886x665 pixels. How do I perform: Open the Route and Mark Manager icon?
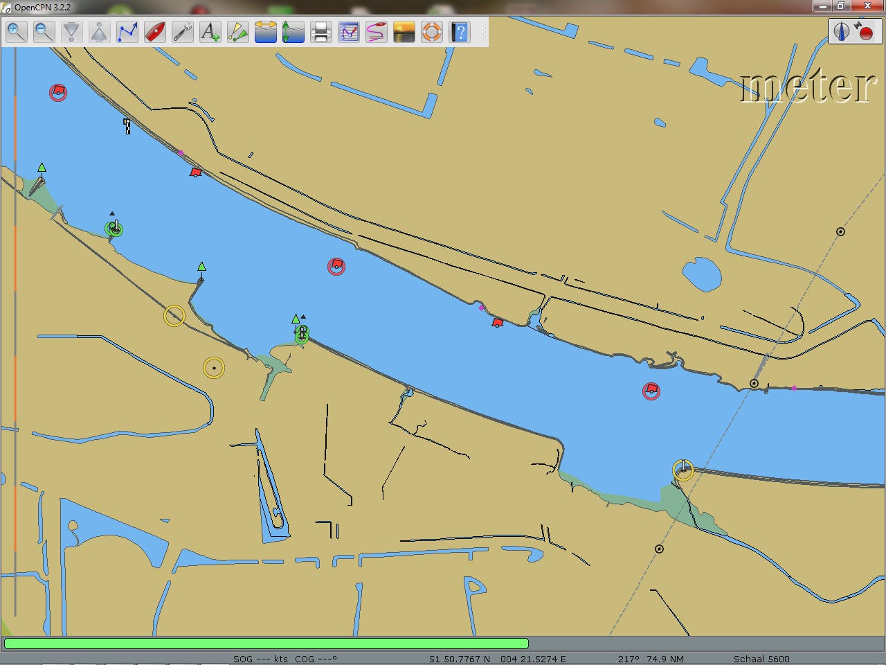tap(349, 32)
